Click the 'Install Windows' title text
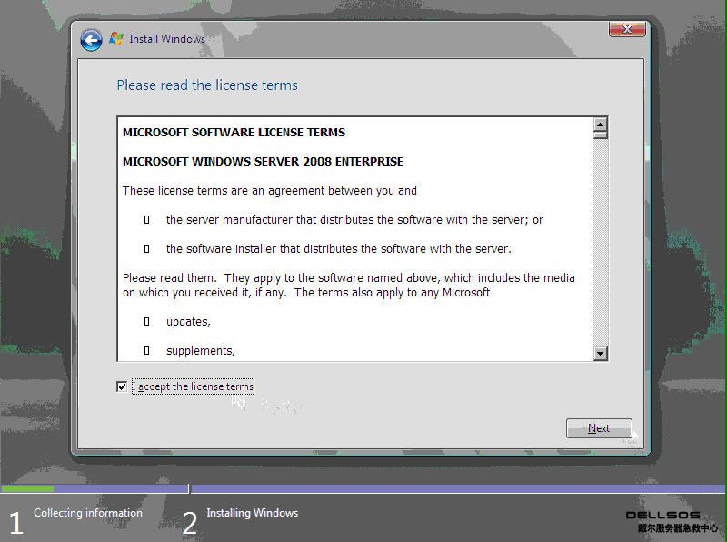Viewport: 727px width, 542px height. [x=167, y=39]
